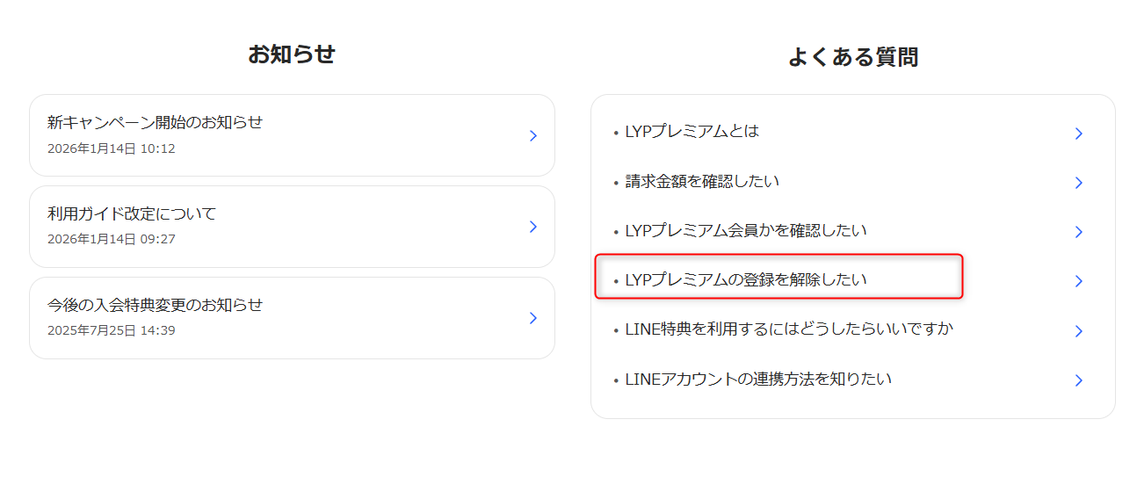Expand LYPプレミアムの登録を解除したい via its chevron

point(1078,281)
